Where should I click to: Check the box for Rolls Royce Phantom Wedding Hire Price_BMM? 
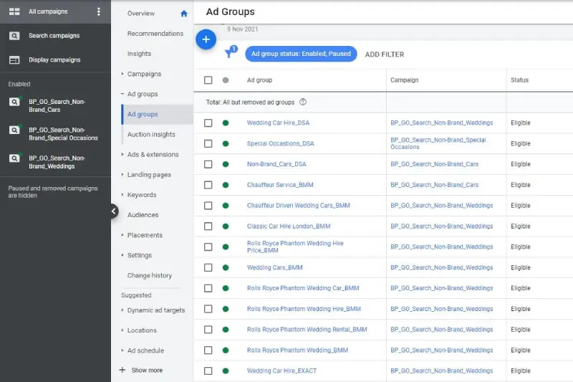coord(208,247)
